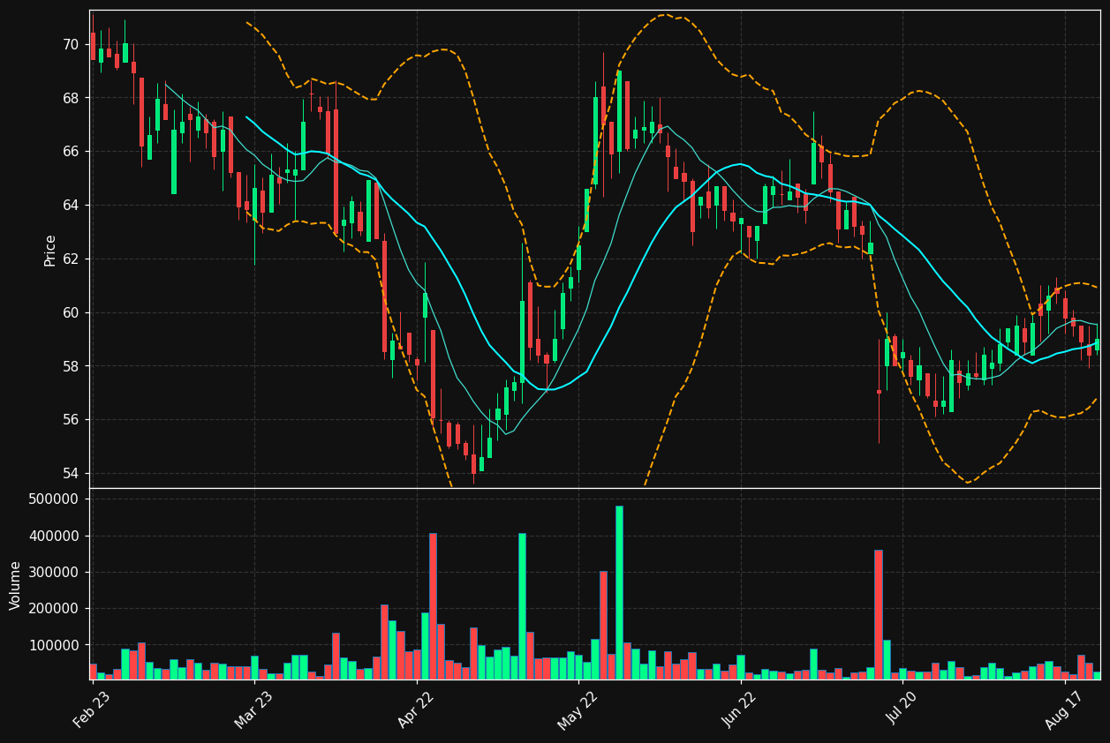Click the price tick label 58
Screen dimensions: 1110x743
coord(71,366)
